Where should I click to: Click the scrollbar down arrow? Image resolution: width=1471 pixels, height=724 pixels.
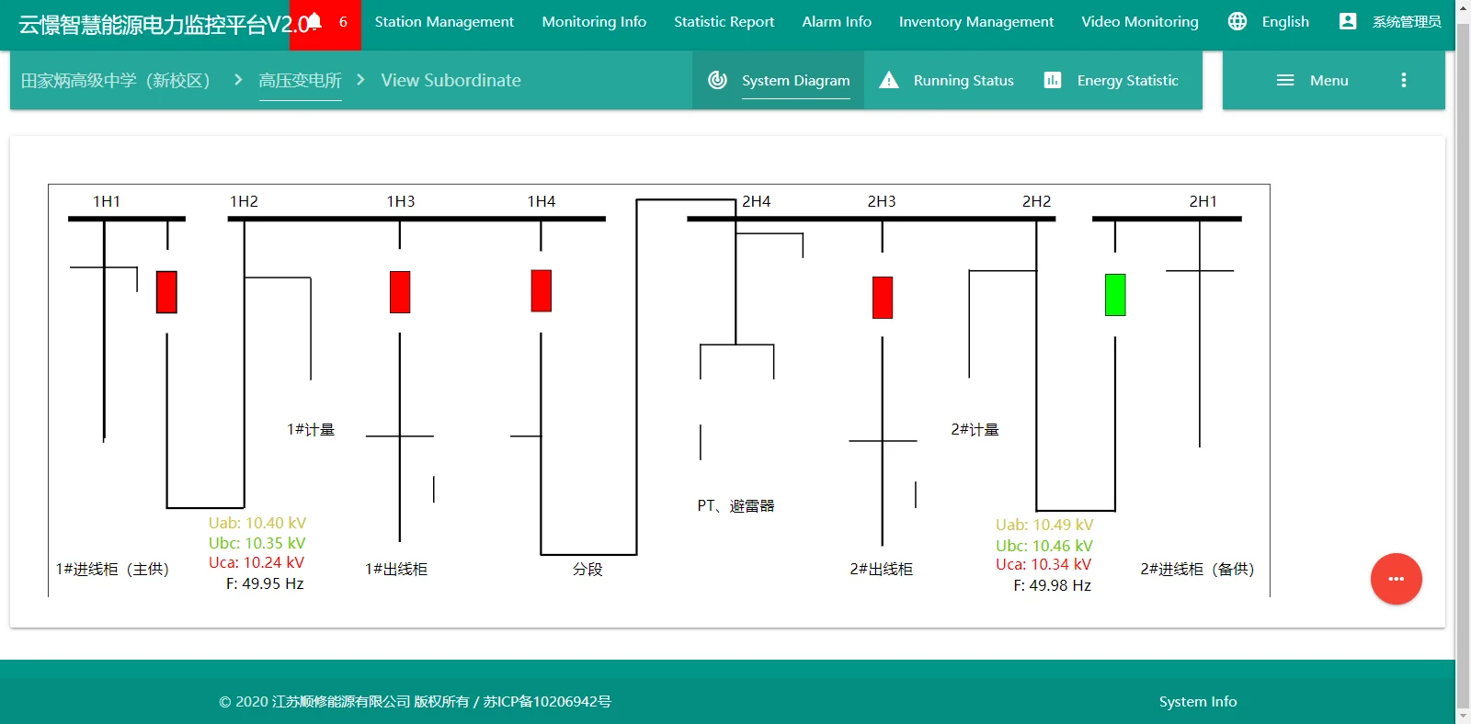tap(1463, 716)
